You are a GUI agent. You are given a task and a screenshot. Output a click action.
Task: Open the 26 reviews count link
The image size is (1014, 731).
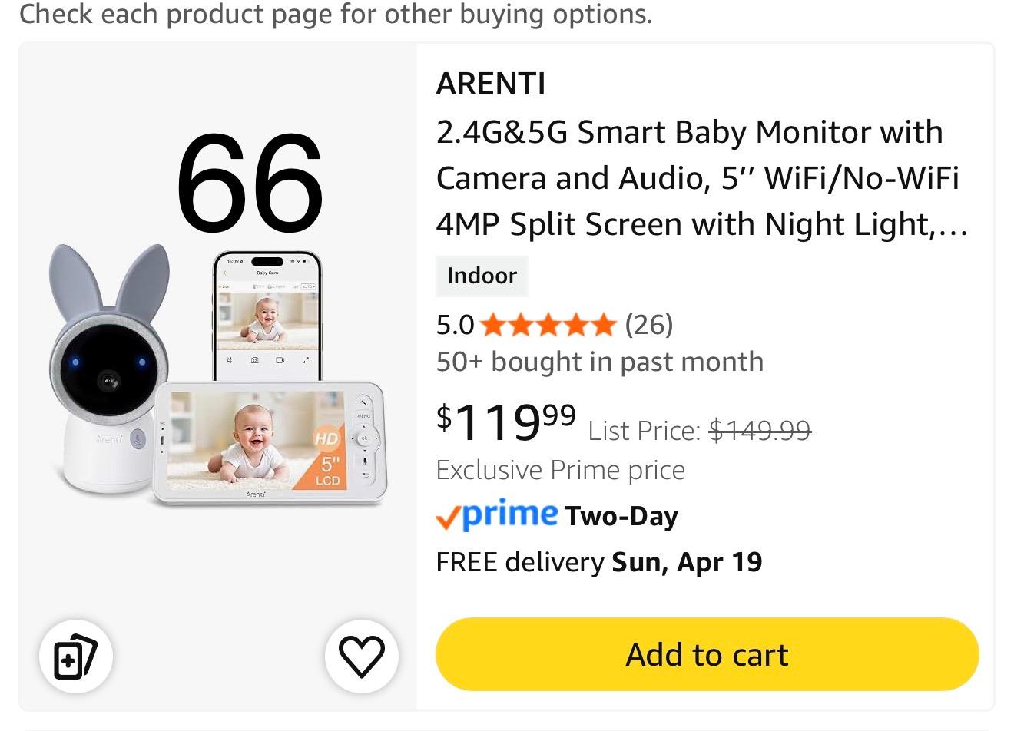[x=649, y=325]
